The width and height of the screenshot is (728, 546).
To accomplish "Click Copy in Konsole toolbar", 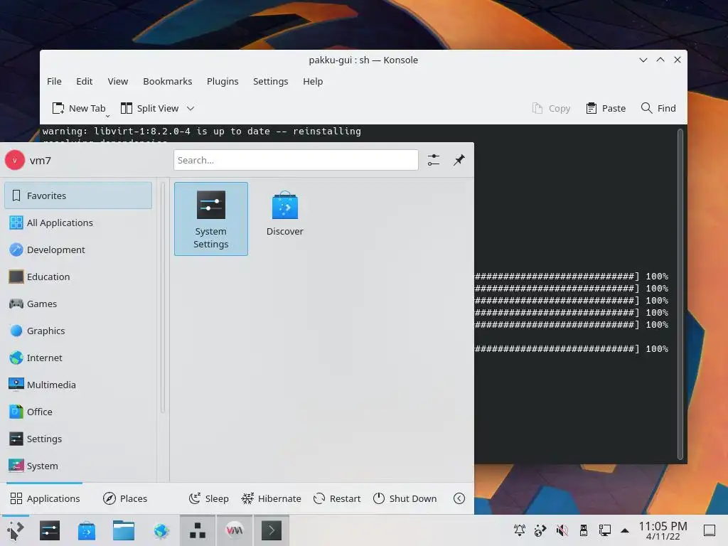I will [551, 108].
